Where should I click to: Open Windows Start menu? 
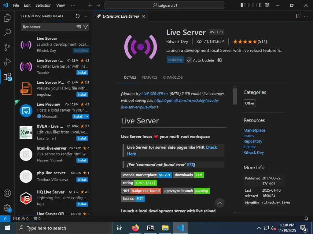pos(7,228)
